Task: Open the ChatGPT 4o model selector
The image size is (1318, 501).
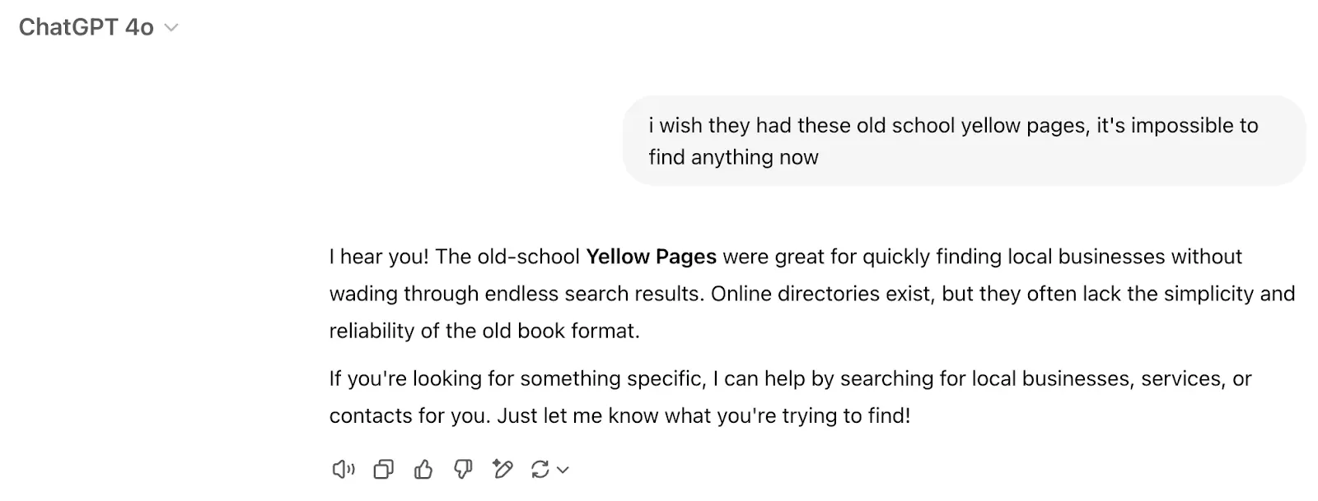Action: [86, 27]
